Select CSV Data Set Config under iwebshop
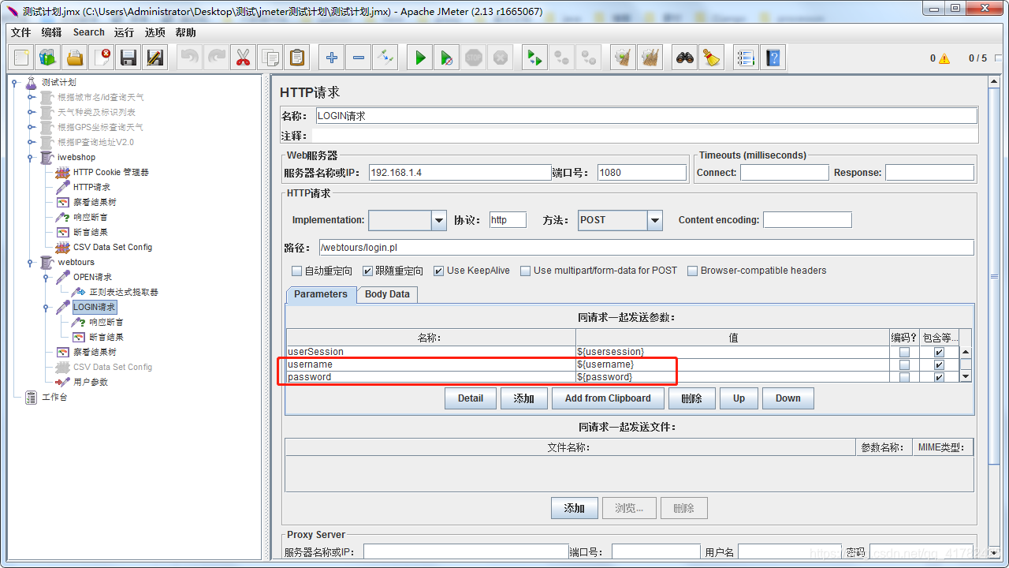The height and width of the screenshot is (568, 1009). point(113,247)
